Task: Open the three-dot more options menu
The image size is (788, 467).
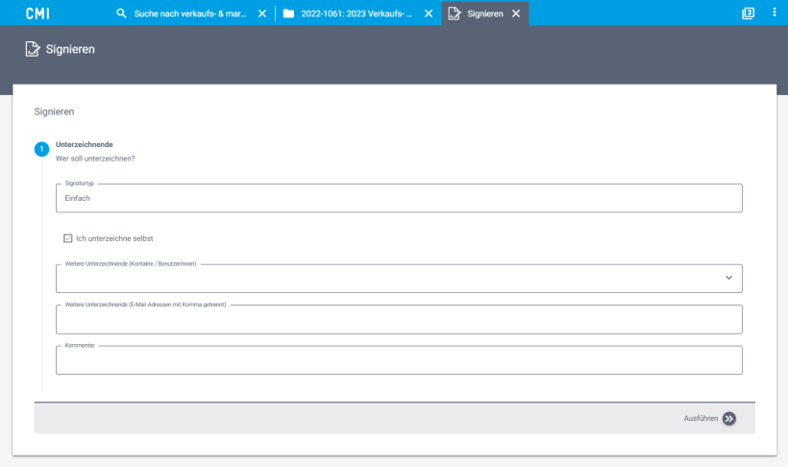Action: [775, 13]
